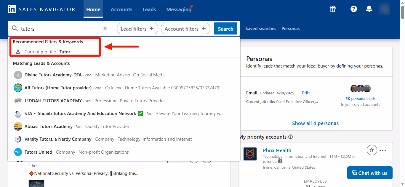
Task: Click Divine Tutors Academy-DTA avatar
Action: pyautogui.click(x=18, y=75)
